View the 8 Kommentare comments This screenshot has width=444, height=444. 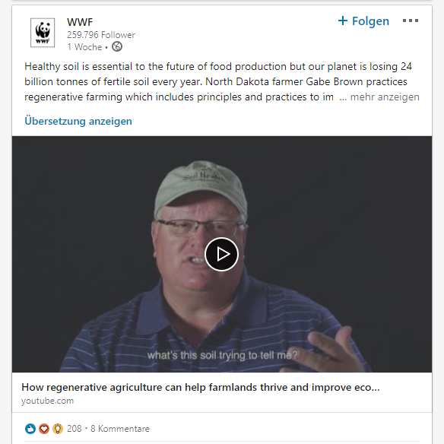click(120, 429)
